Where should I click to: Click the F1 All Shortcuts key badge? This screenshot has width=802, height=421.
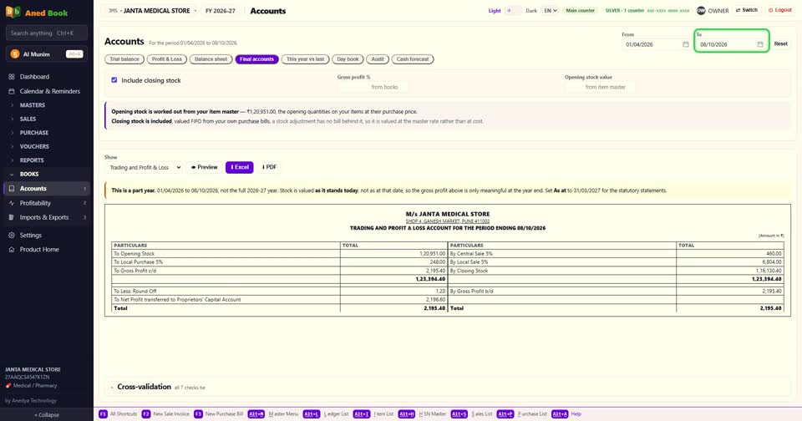(103, 413)
